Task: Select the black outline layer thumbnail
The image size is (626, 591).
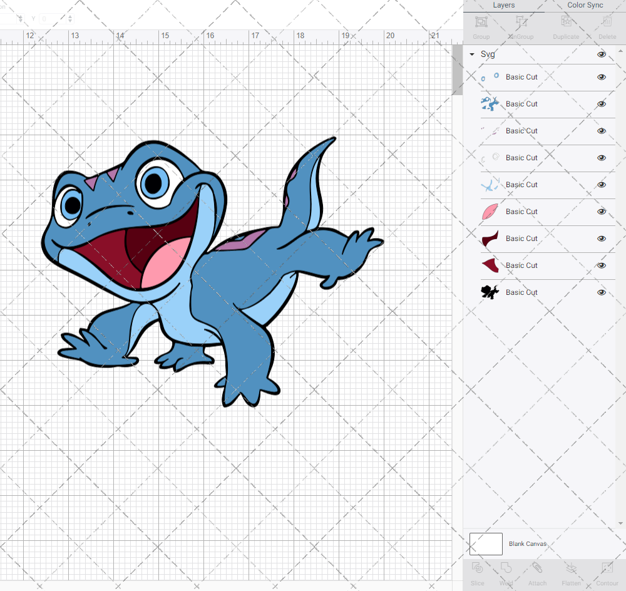Action: (490, 292)
